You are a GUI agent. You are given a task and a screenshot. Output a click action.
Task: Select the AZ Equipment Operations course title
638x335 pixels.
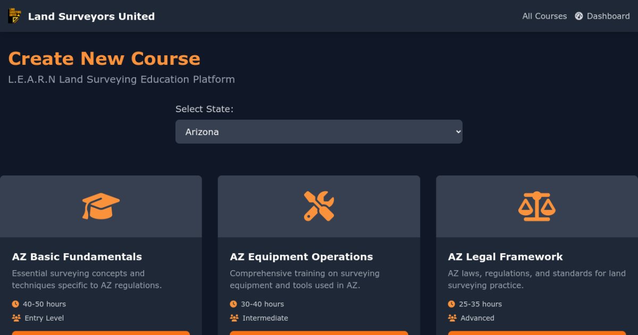pos(301,257)
